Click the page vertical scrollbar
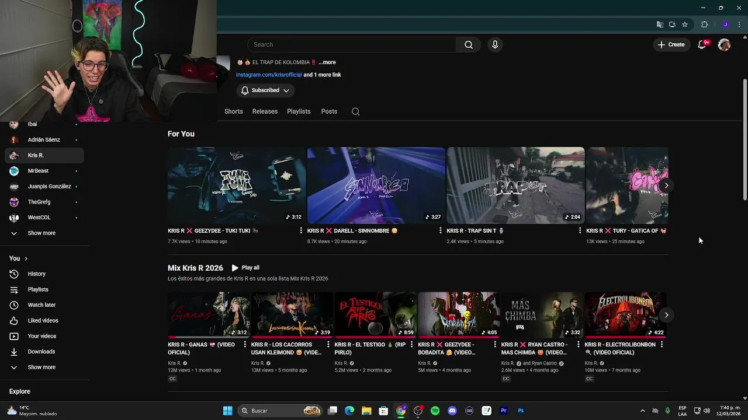Viewport: 748px width, 420px height. [744, 140]
